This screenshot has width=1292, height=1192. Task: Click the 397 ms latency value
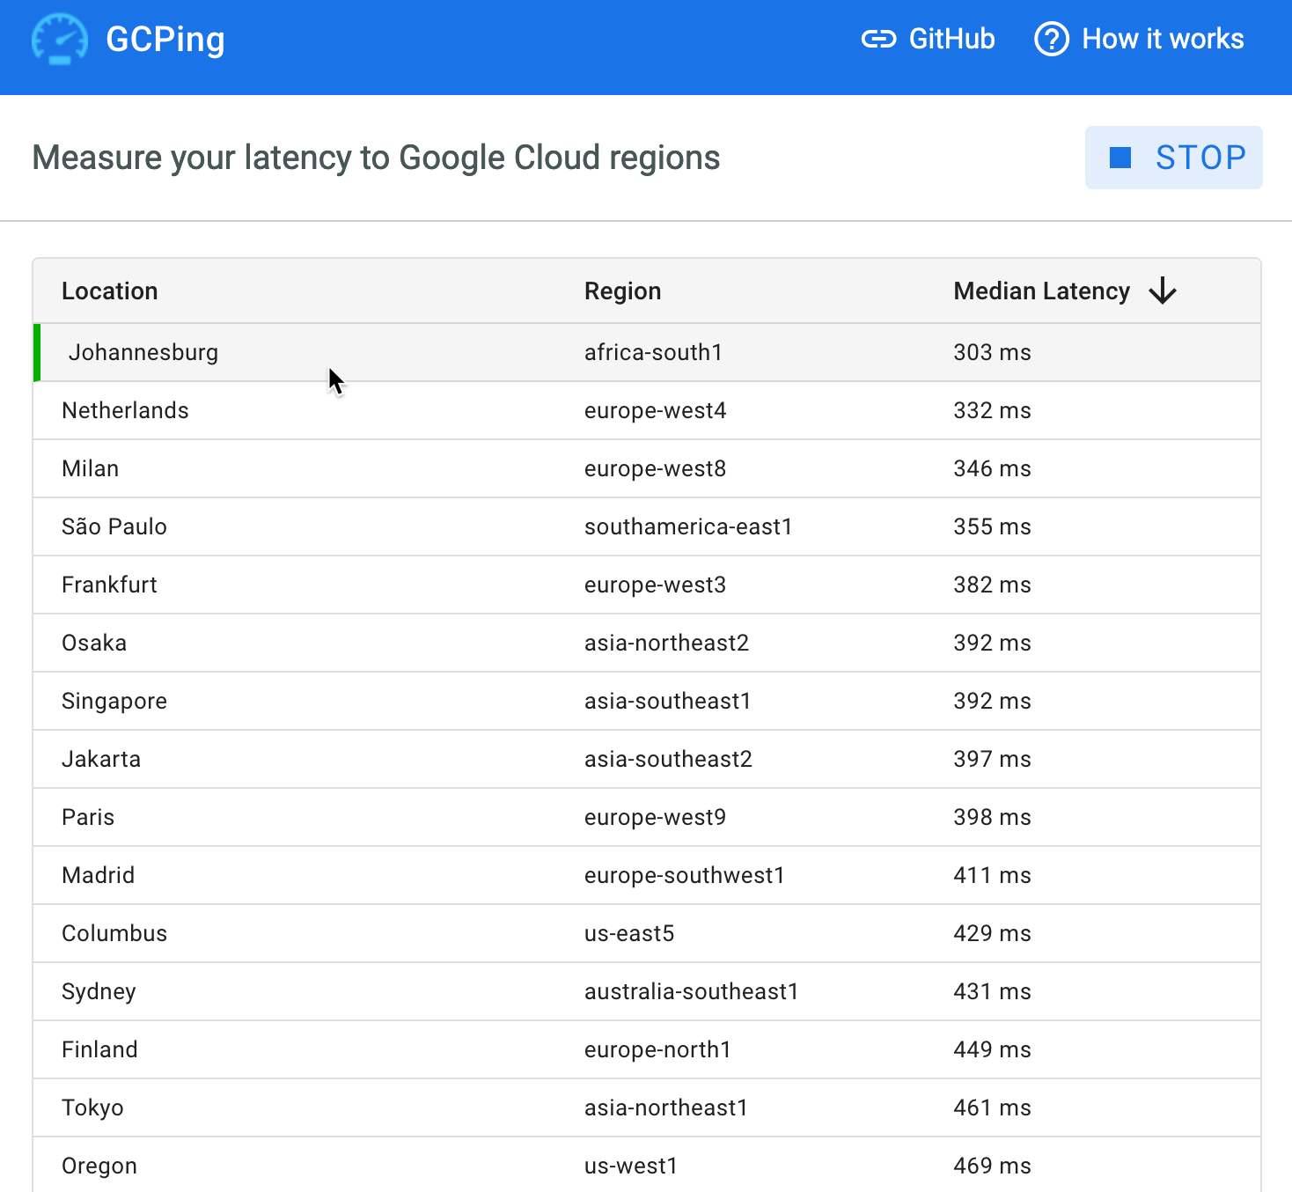point(992,759)
